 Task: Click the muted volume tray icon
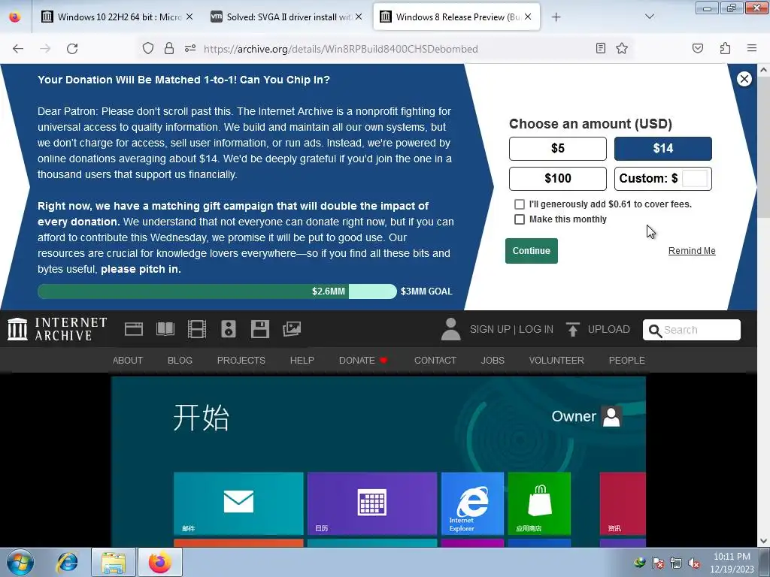694,563
